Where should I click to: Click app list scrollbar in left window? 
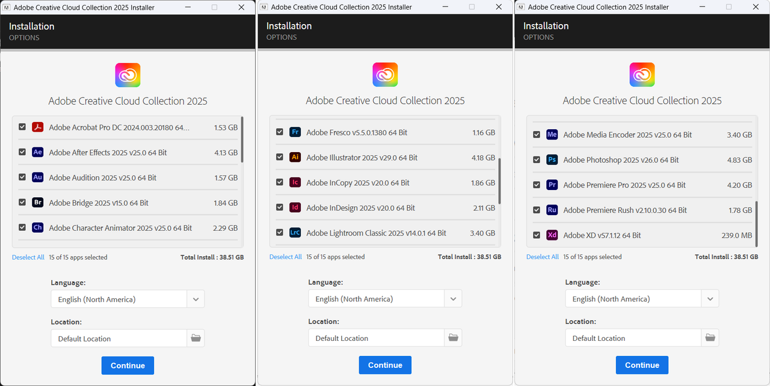pos(242,139)
